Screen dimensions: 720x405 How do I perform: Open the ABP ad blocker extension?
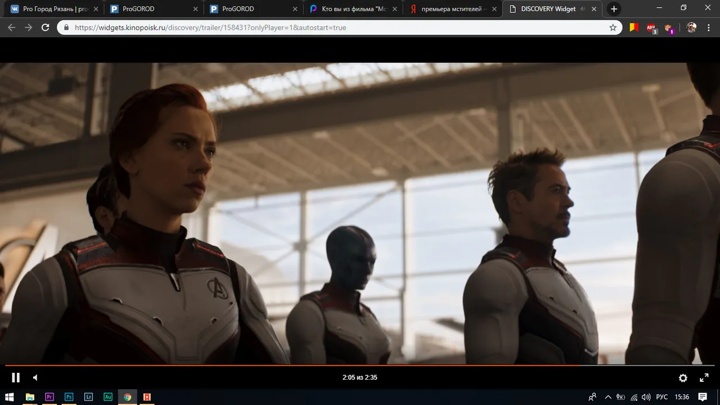click(x=651, y=28)
